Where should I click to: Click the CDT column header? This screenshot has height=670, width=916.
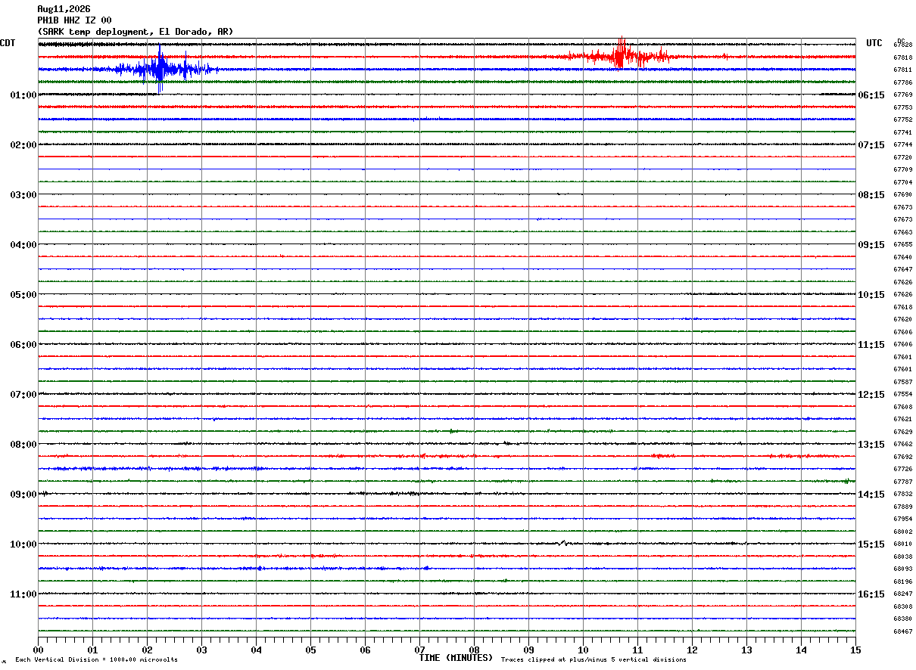[8, 43]
